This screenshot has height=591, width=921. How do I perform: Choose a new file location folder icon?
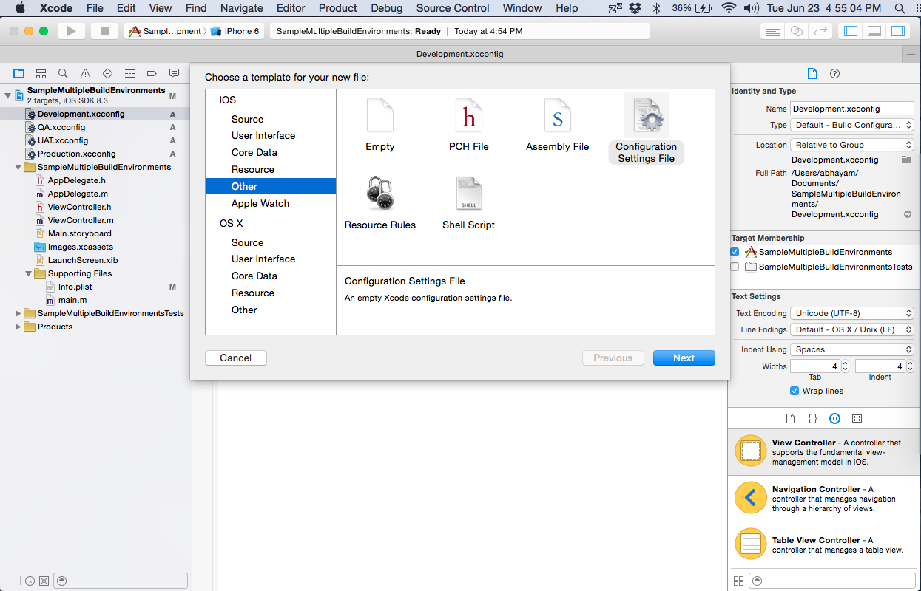906,160
